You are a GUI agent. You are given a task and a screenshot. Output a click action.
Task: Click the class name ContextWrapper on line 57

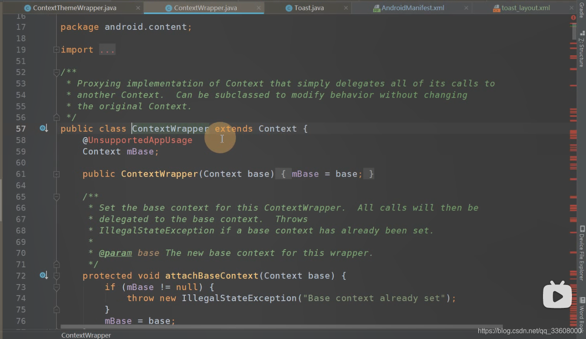click(x=170, y=129)
